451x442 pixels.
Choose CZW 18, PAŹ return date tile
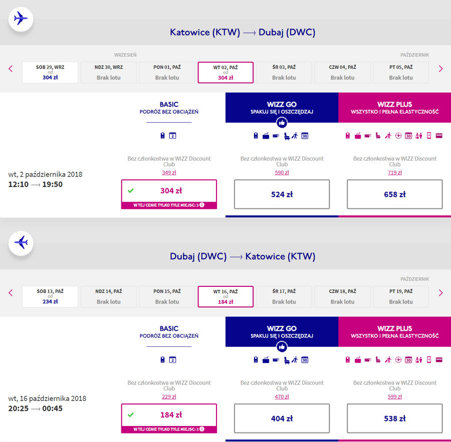(x=343, y=296)
